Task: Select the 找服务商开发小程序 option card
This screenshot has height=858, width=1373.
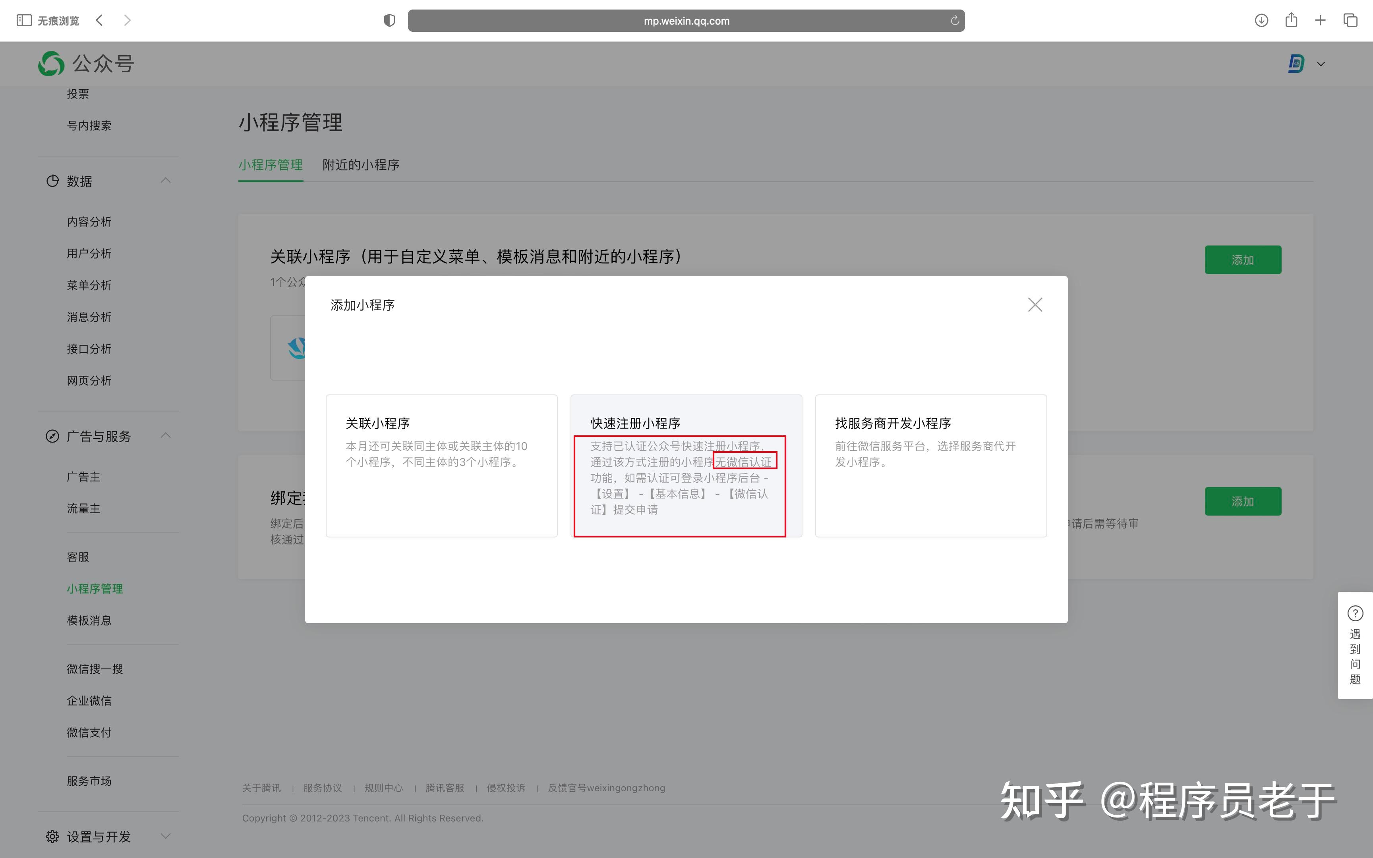Action: 931,466
